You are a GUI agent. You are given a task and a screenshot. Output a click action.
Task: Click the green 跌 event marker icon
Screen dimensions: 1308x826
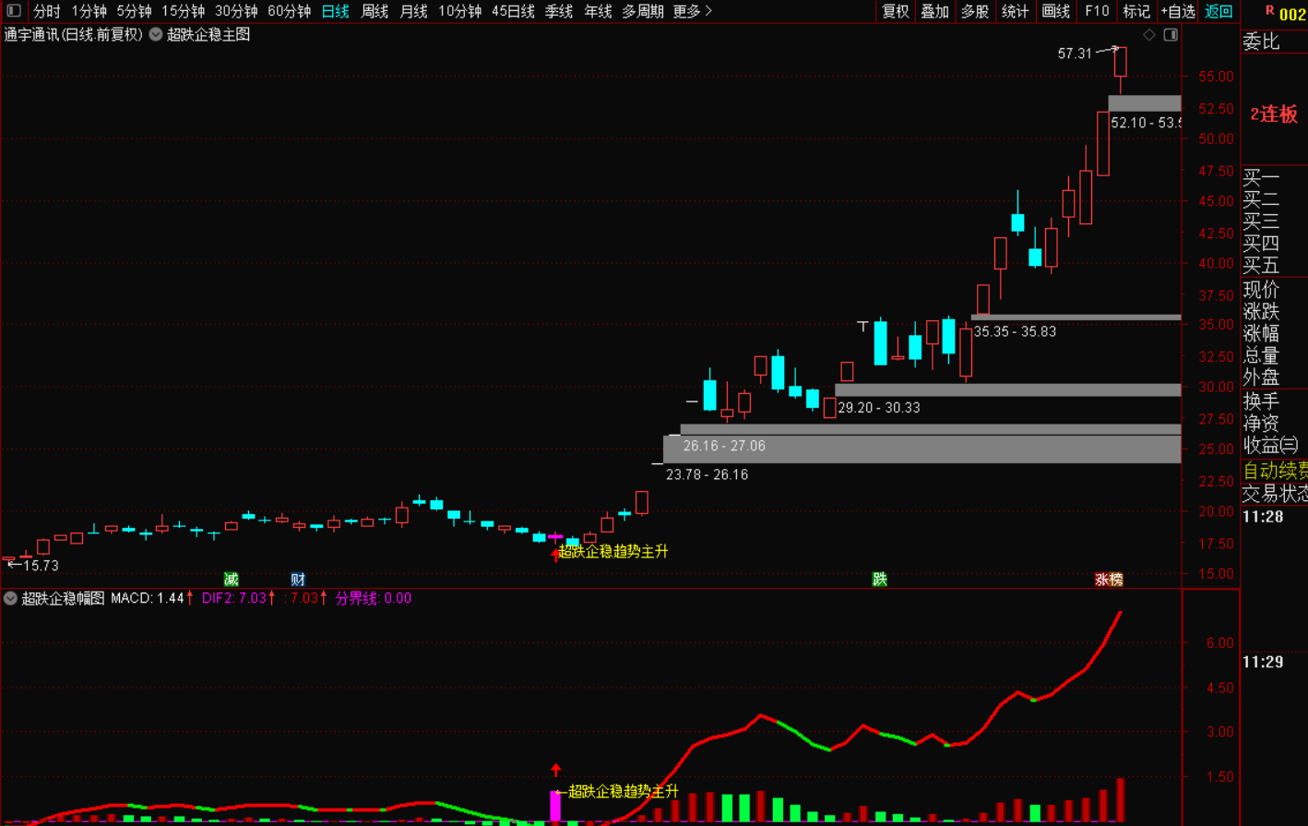tap(880, 580)
